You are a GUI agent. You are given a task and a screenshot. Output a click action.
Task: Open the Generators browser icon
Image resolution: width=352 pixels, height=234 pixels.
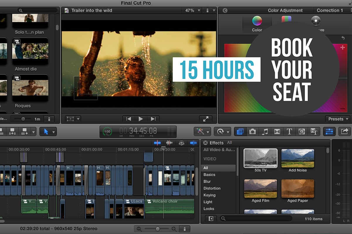[302, 132]
